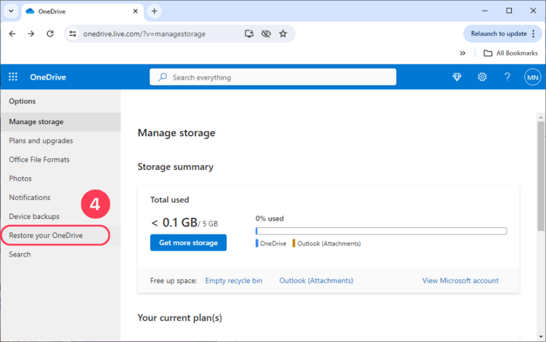546x342 pixels.
Task: Click the back navigation arrow
Action: (12, 33)
